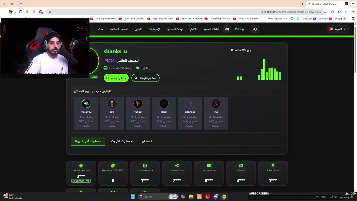This screenshot has height=201, width=357.
Task: Click the browser forward arrow
Action: pos(346,12)
